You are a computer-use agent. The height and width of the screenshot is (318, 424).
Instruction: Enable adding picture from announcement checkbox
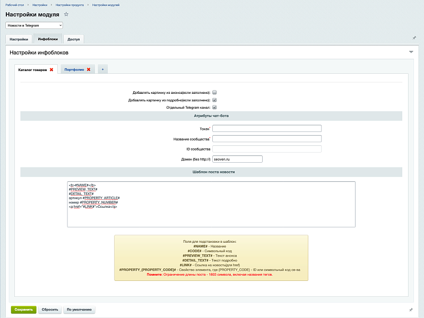(214, 92)
